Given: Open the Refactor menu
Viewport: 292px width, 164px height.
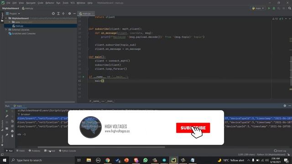Looking at the screenshot, I should (50, 3).
